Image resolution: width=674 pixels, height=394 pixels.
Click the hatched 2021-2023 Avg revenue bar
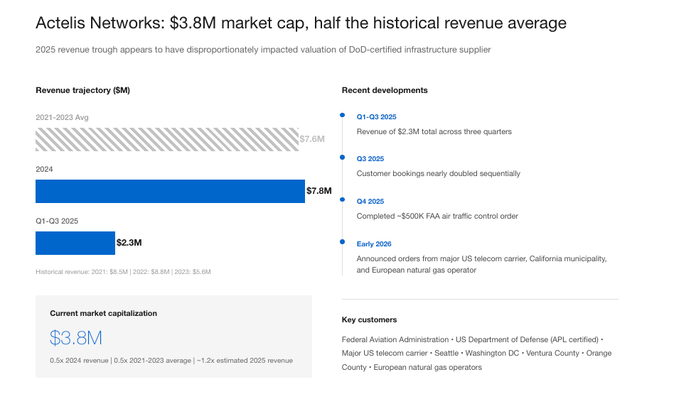pyautogui.click(x=167, y=139)
